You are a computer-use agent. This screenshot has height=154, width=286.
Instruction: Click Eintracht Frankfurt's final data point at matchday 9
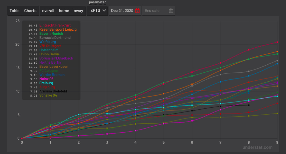point(277,42)
